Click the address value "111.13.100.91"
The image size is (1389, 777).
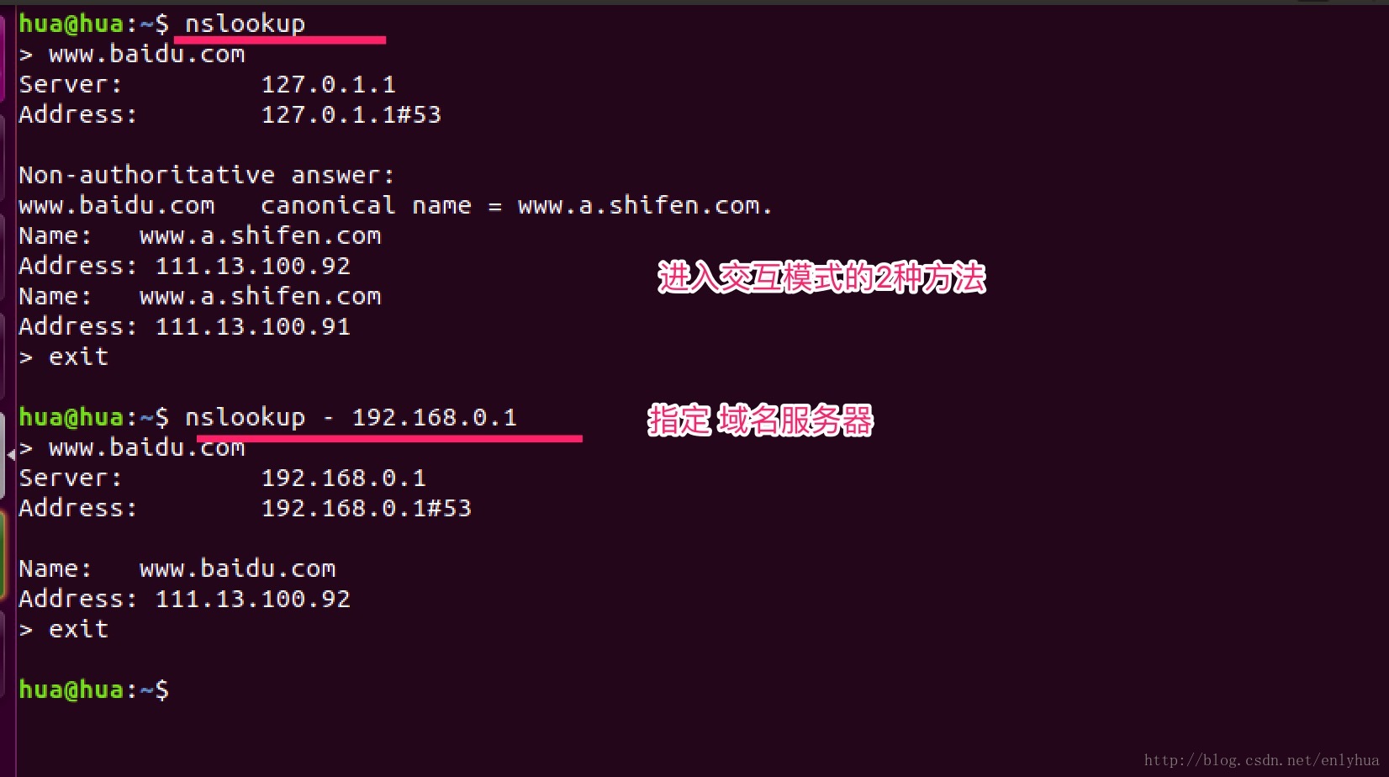252,326
